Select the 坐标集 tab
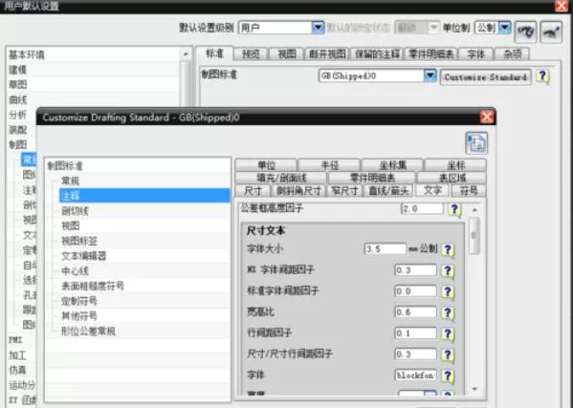This screenshot has height=408, width=573. click(392, 165)
